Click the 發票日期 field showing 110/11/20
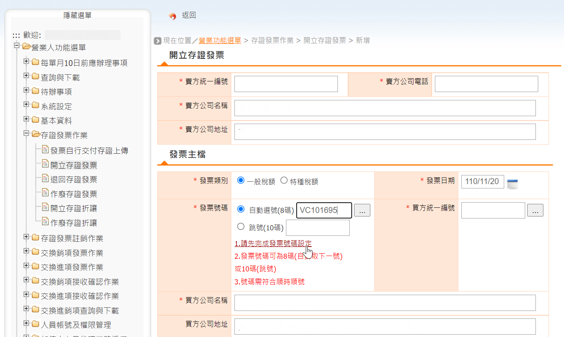Image resolution: width=564 pixels, height=337 pixels. pyautogui.click(x=483, y=181)
